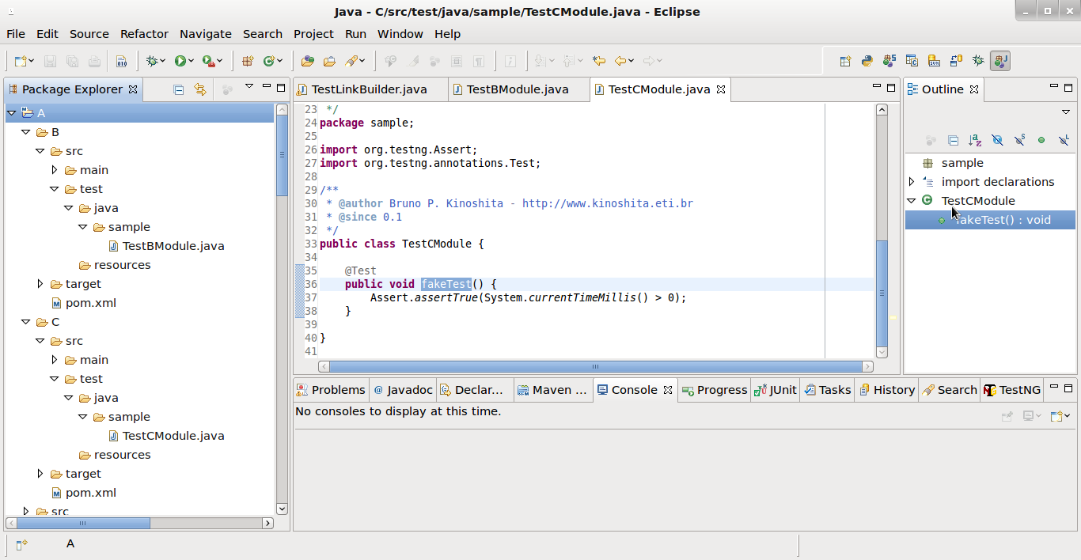Screen dimensions: 1081x560
Task: Open the Refactor menu
Action: (x=144, y=34)
